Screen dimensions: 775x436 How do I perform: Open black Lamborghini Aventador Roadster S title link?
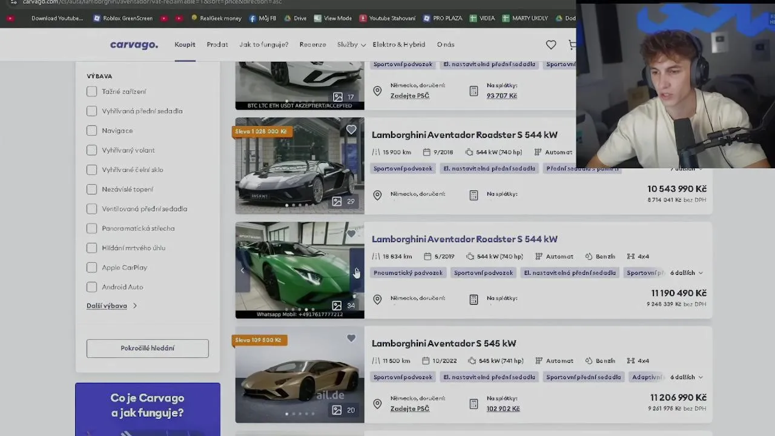pyautogui.click(x=464, y=135)
